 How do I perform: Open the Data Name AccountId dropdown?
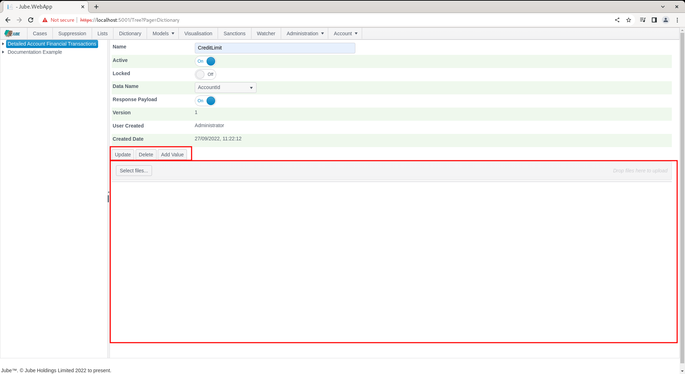coord(225,88)
